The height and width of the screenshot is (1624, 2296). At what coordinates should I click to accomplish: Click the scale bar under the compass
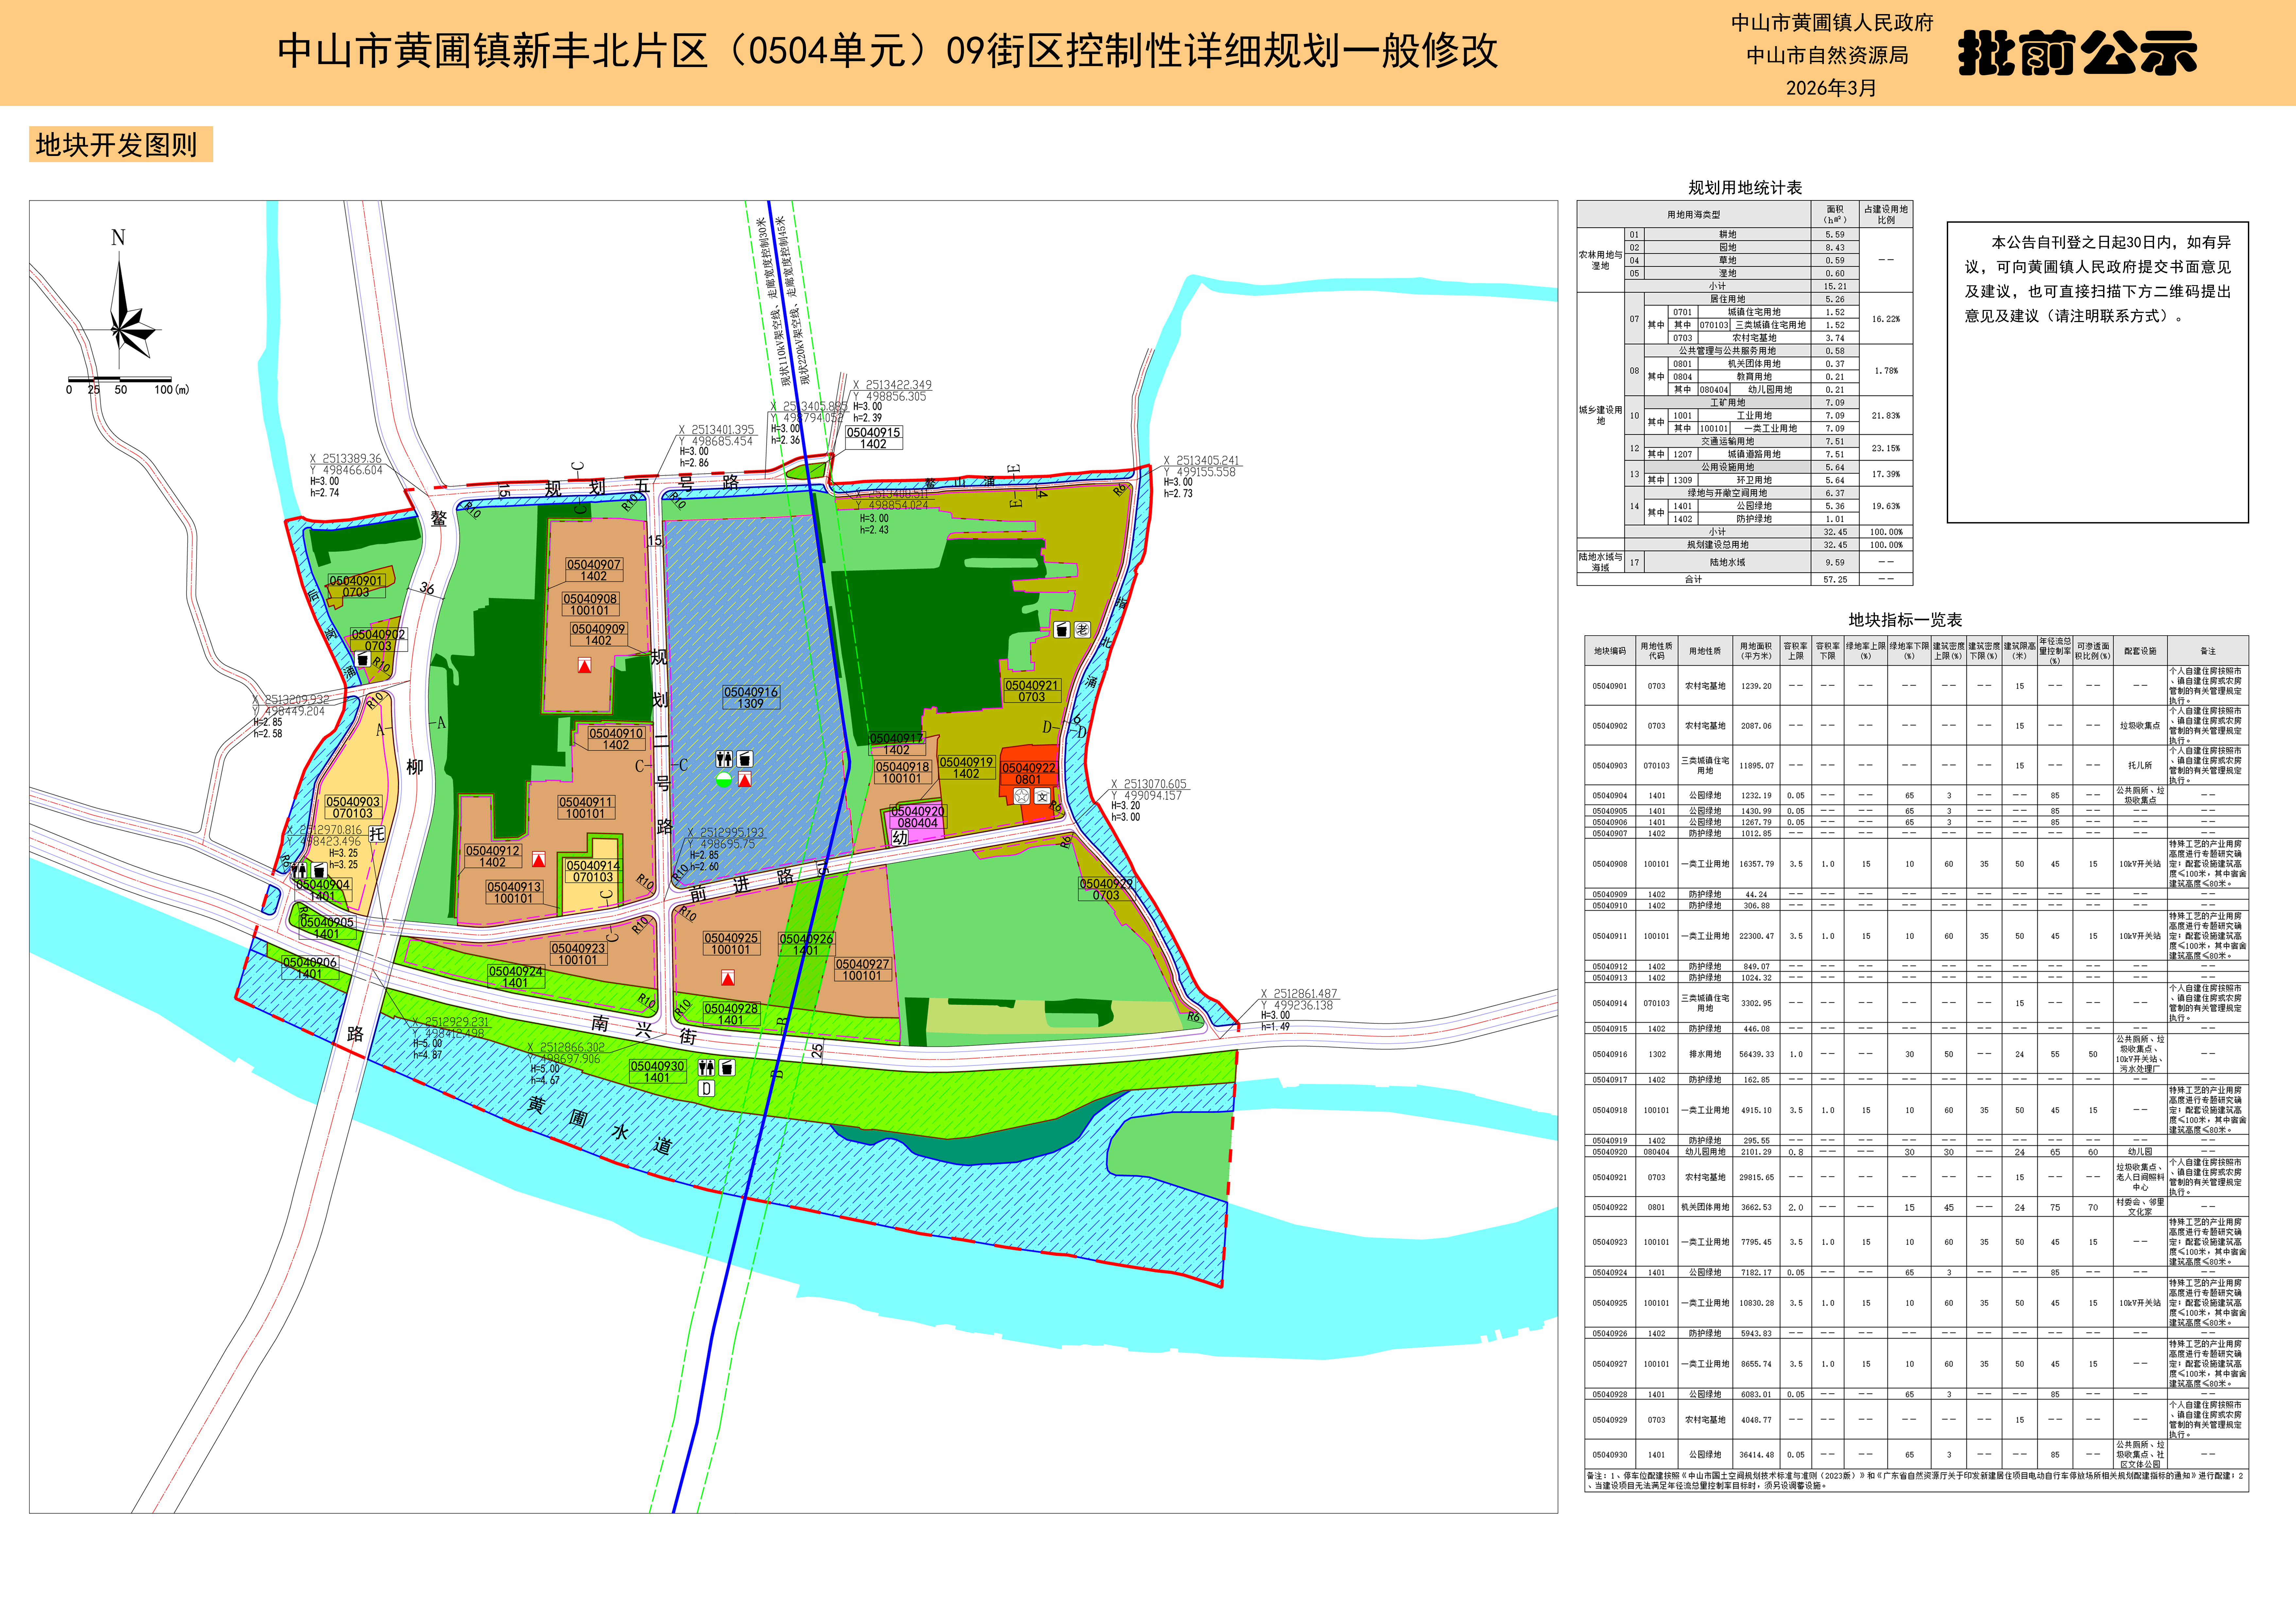(x=120, y=380)
